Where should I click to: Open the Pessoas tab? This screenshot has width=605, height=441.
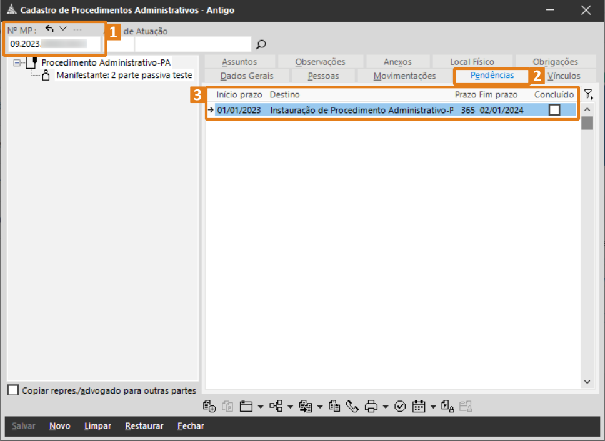click(x=323, y=76)
